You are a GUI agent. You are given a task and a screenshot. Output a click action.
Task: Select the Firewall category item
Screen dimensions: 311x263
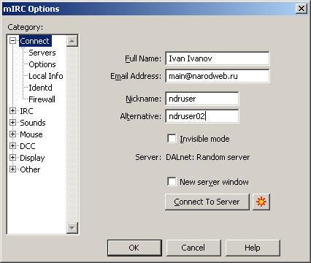42,99
